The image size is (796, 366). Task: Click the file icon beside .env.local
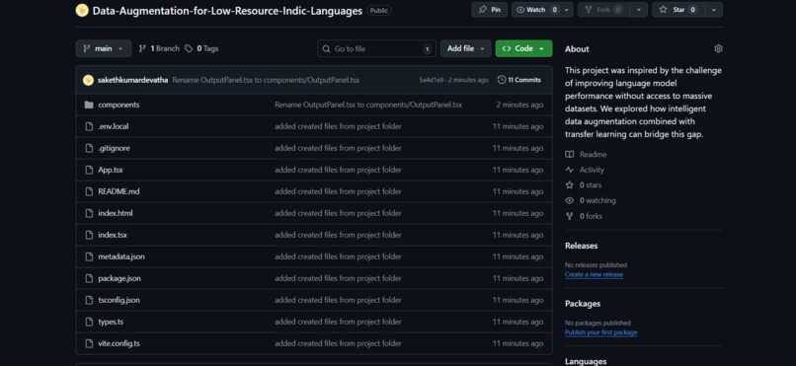(89, 126)
